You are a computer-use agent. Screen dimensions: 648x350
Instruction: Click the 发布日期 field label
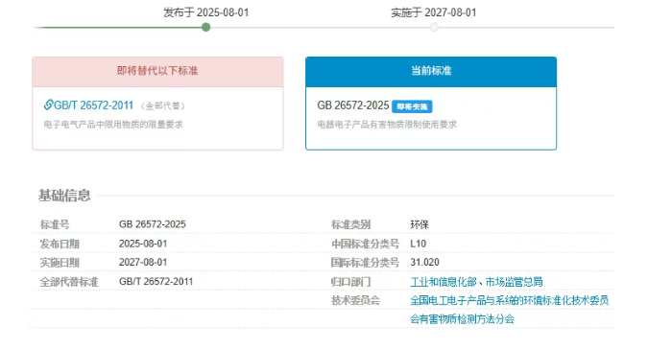pos(60,244)
